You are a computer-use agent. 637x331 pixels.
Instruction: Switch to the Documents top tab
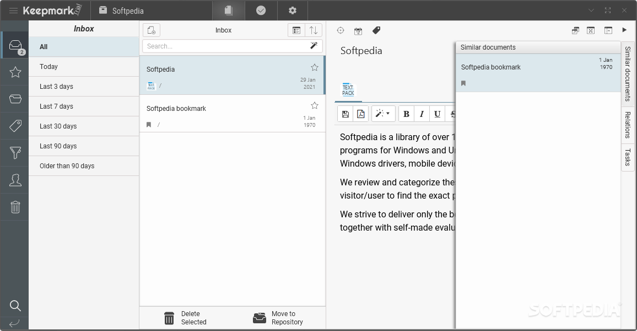click(x=229, y=10)
